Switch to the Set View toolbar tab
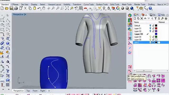Image resolution: width=169 pixels, height=95 pixels. (25, 4)
